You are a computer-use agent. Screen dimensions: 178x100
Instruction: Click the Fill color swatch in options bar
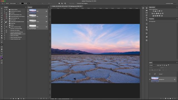pyautogui.click(x=23, y=3)
